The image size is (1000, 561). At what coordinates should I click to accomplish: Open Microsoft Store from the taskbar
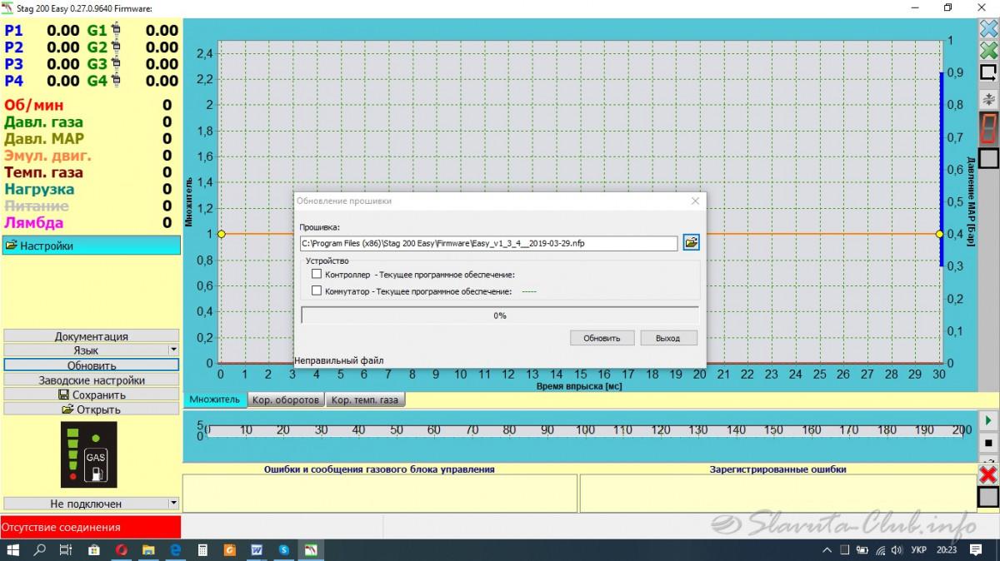[x=94, y=550]
